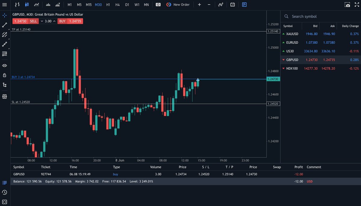Switch chart to candlestick style
The width and height of the screenshot is (361, 206).
click(x=27, y=5)
